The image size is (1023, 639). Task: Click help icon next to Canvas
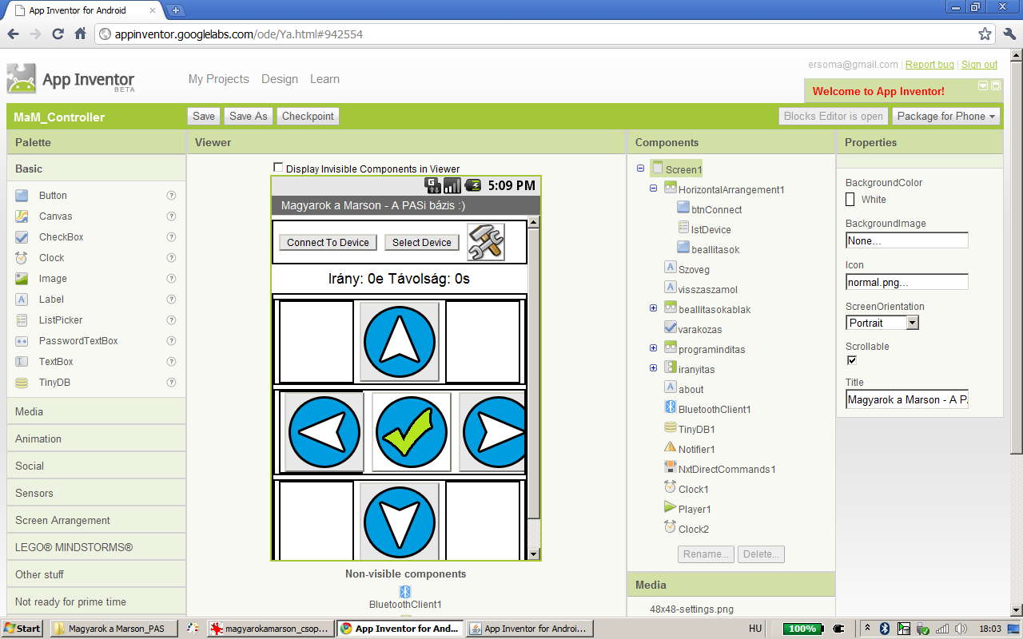(171, 216)
